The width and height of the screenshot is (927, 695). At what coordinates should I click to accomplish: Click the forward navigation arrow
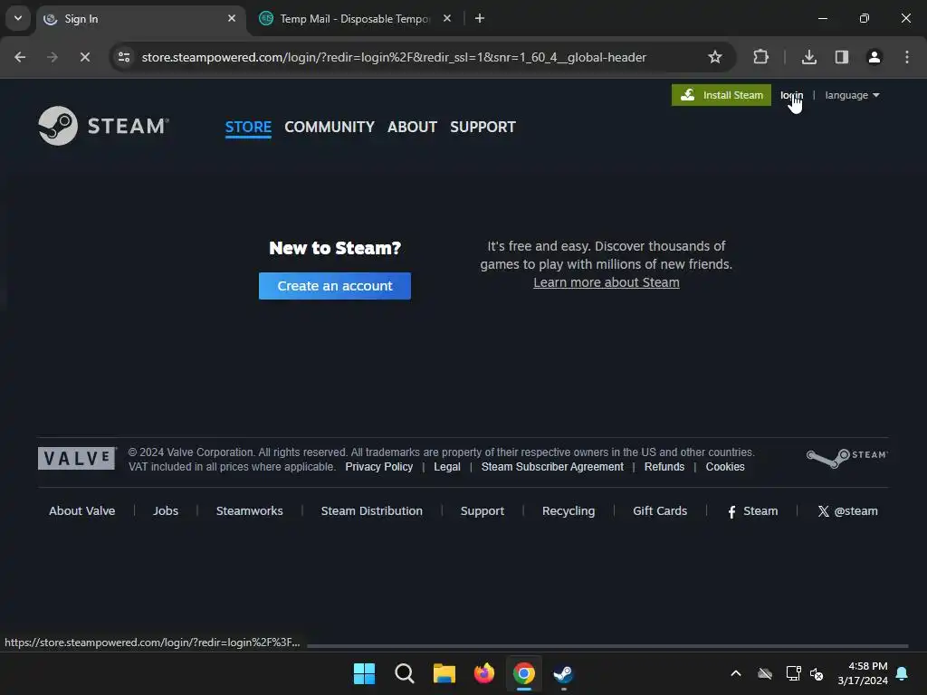point(53,57)
